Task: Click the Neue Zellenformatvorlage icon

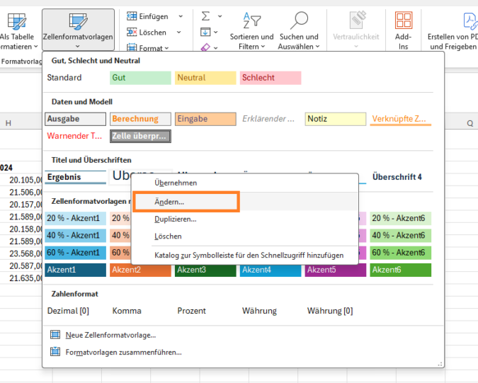Action: pos(55,335)
